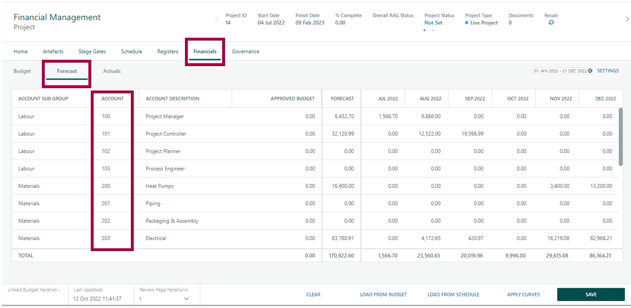
Task: Switch to Budget sub-tab
Action: pos(22,71)
